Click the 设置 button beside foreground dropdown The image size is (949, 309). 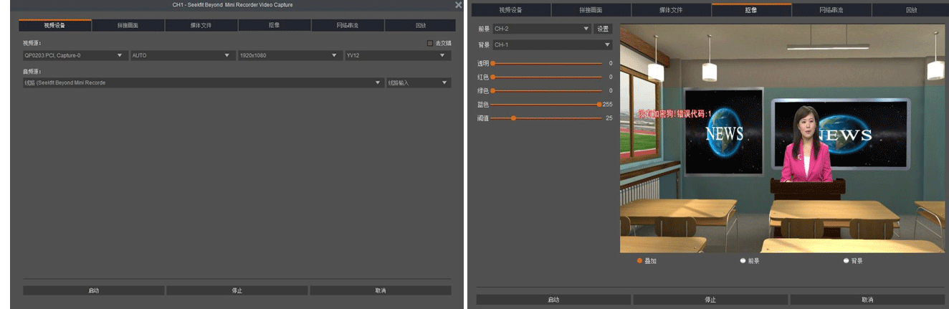pos(603,29)
